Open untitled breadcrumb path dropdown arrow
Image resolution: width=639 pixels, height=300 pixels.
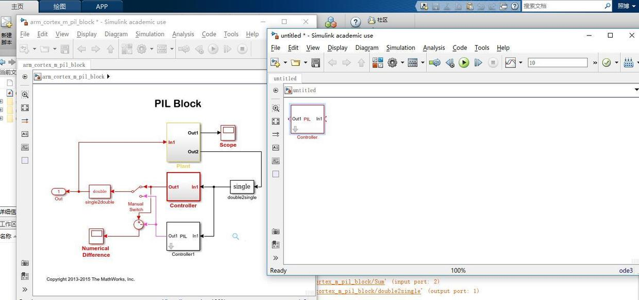tap(636, 90)
